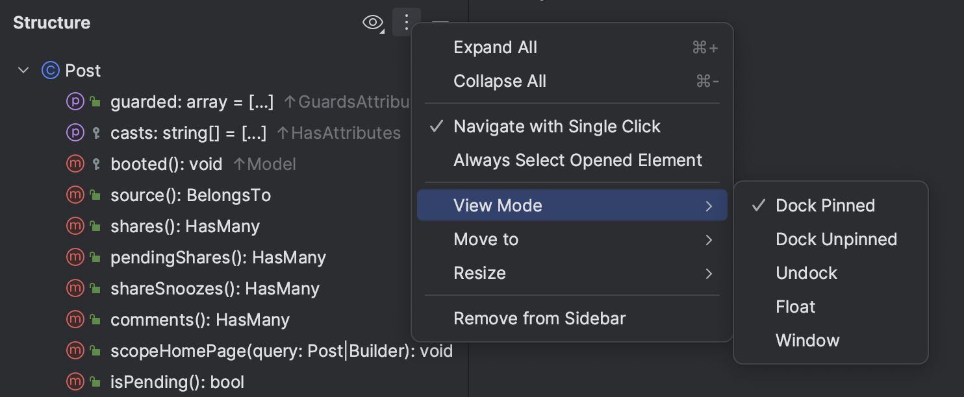The image size is (964, 397).
Task: Open the Move to submenu
Action: point(572,239)
